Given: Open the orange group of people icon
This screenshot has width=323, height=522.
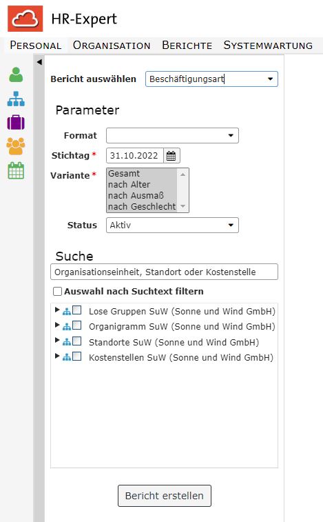Looking at the screenshot, I should pos(16,146).
